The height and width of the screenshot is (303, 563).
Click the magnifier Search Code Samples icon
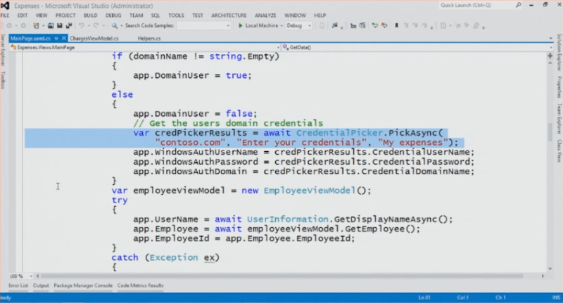click(115, 25)
